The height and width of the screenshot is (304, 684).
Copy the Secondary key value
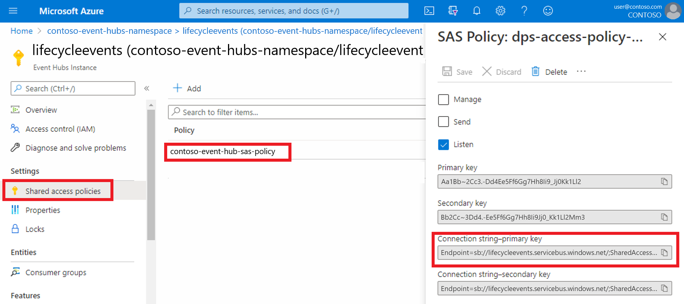tap(664, 217)
